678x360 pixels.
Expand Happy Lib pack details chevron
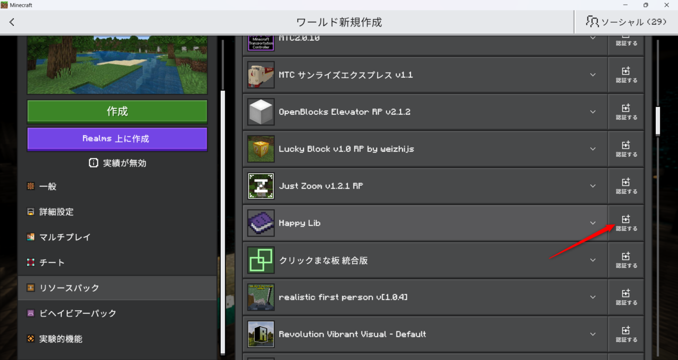pyautogui.click(x=593, y=223)
